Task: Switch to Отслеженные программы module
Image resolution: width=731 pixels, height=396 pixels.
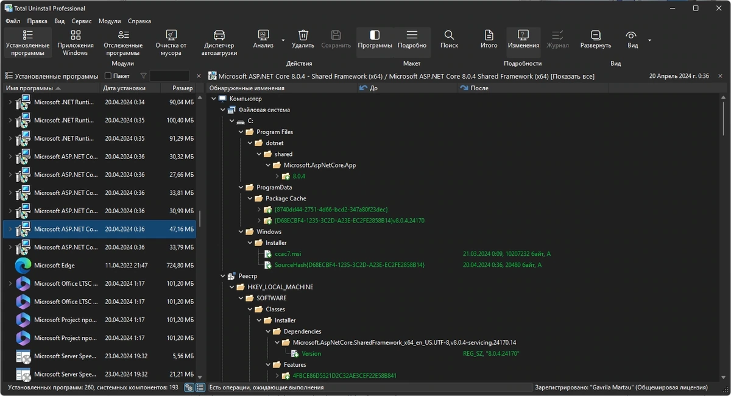Action: (x=123, y=42)
